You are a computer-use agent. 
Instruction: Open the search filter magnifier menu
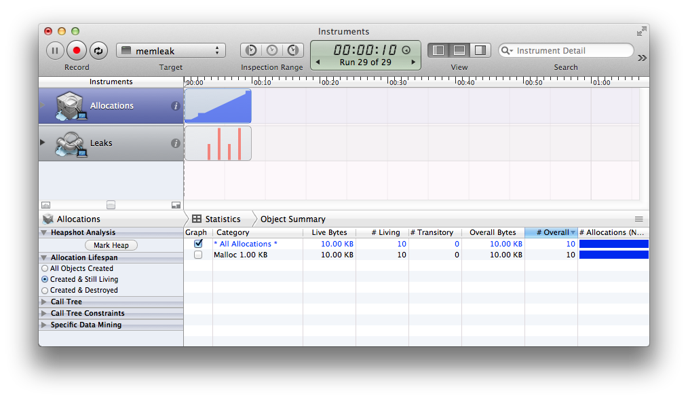tap(507, 50)
